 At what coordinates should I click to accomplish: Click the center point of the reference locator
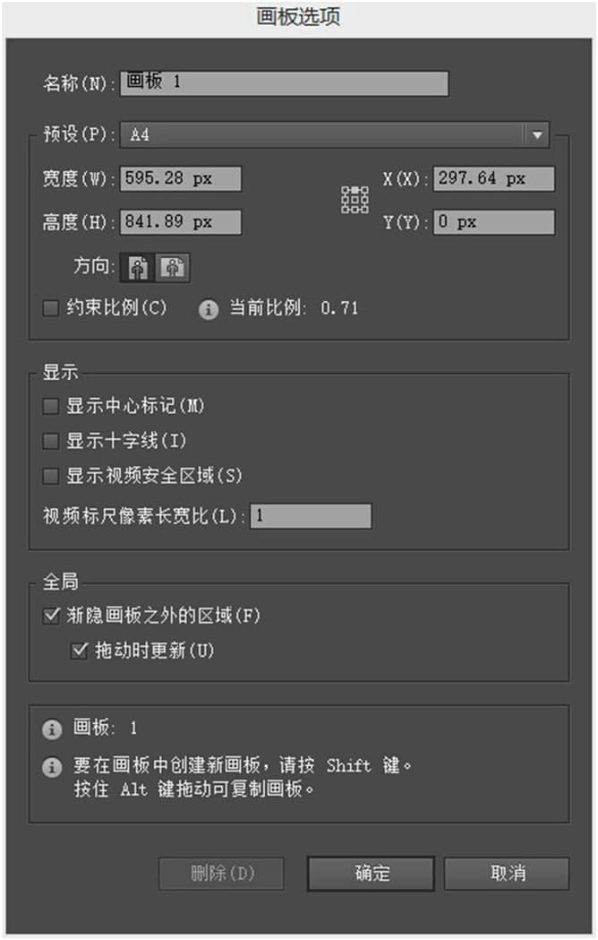coord(355,200)
